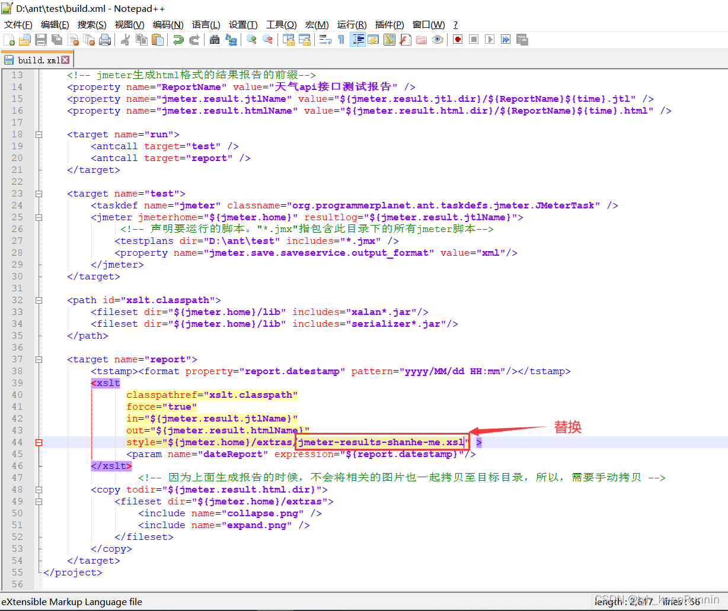
Task: Run macro multiple times icon
Action: (506, 40)
